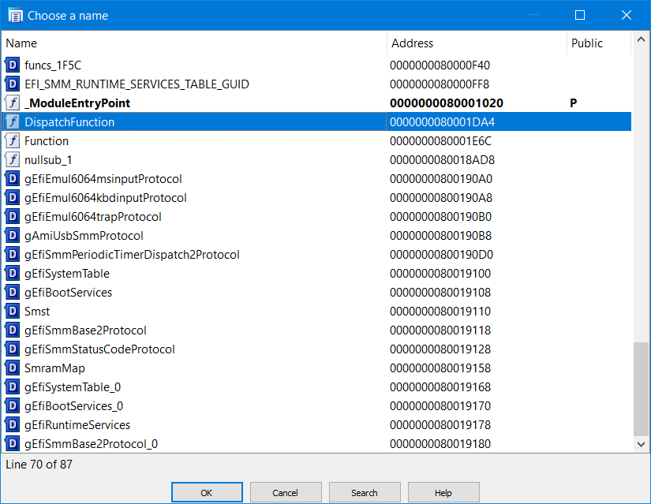
Task: Select the nullsub_1 name
Action: [48, 160]
